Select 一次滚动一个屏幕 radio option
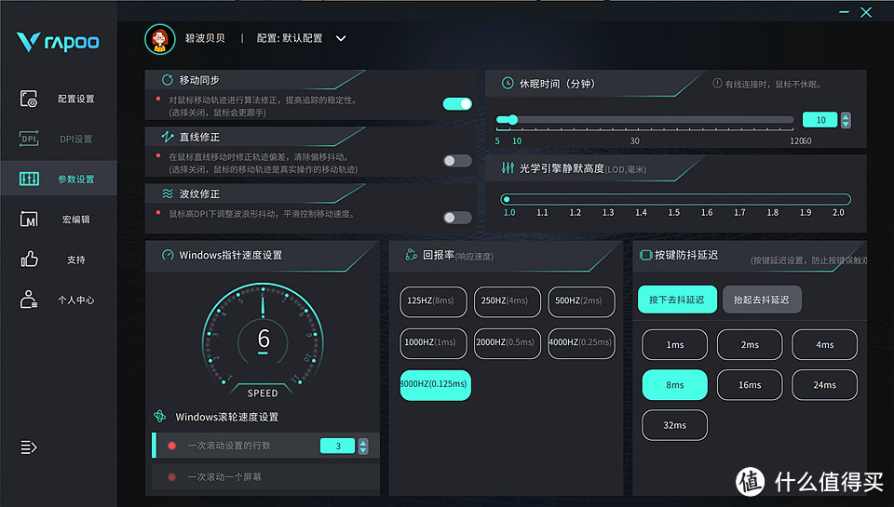 [x=171, y=477]
